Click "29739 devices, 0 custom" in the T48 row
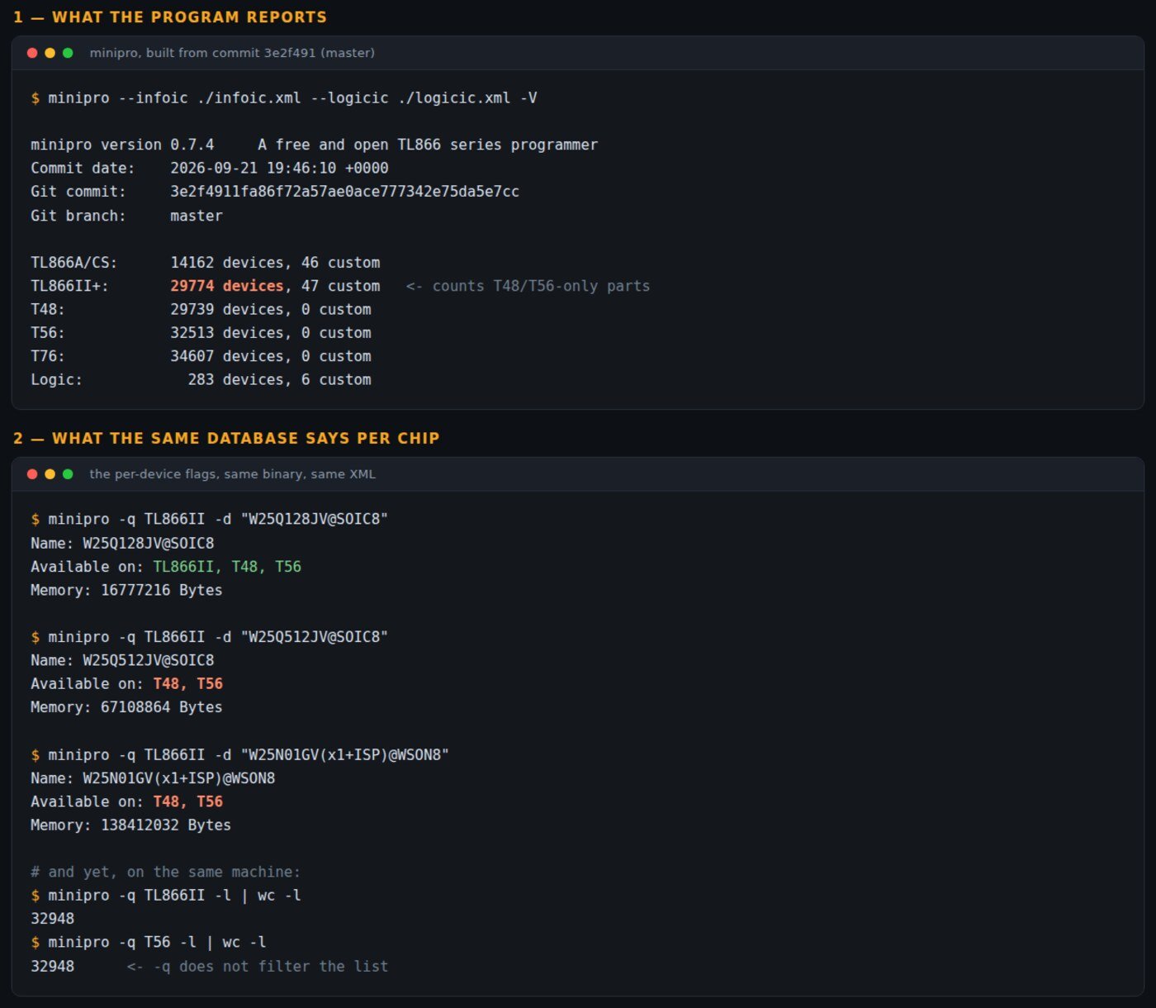This screenshot has width=1156, height=1008. pyautogui.click(x=271, y=310)
